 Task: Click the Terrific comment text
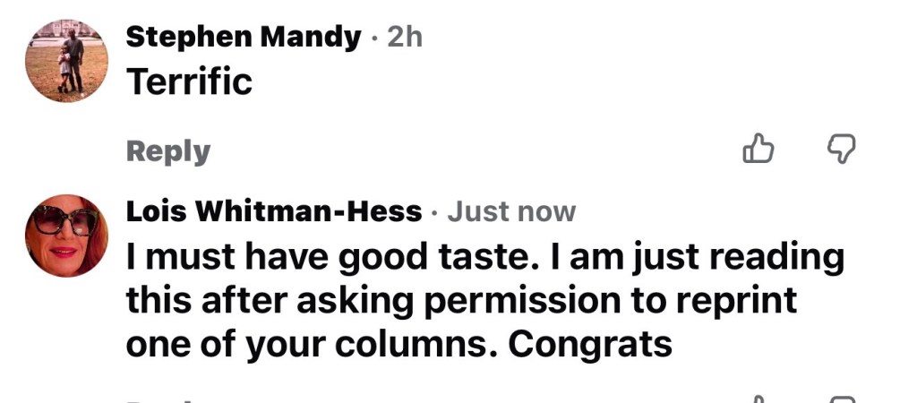(190, 81)
